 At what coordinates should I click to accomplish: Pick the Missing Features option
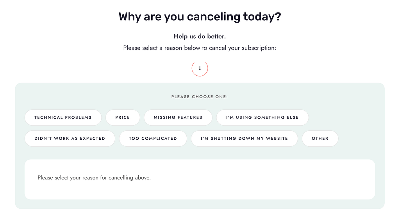point(178,117)
